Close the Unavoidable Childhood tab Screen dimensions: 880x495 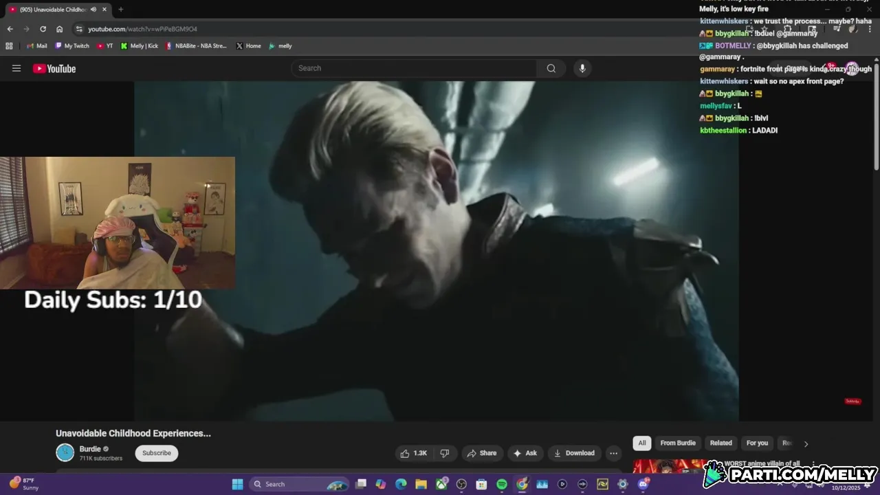point(103,10)
